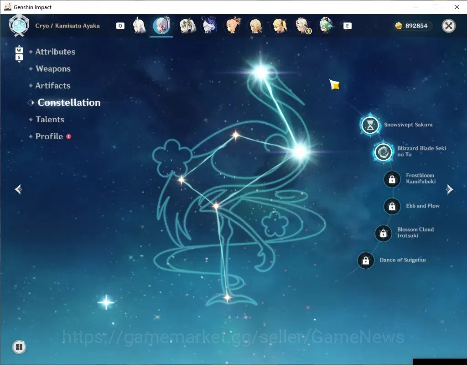The width and height of the screenshot is (467, 365).
Task: Select the Blizzard Blade Seki no To node
Action: [383, 152]
